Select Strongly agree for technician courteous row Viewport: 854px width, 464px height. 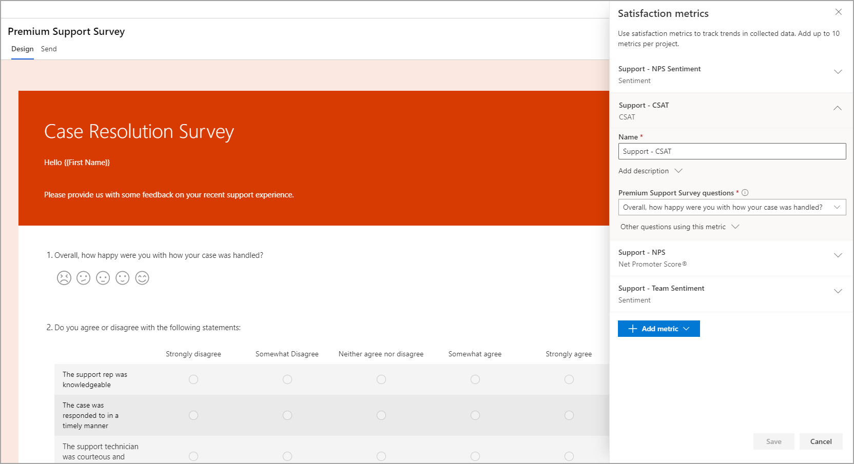pyautogui.click(x=569, y=456)
